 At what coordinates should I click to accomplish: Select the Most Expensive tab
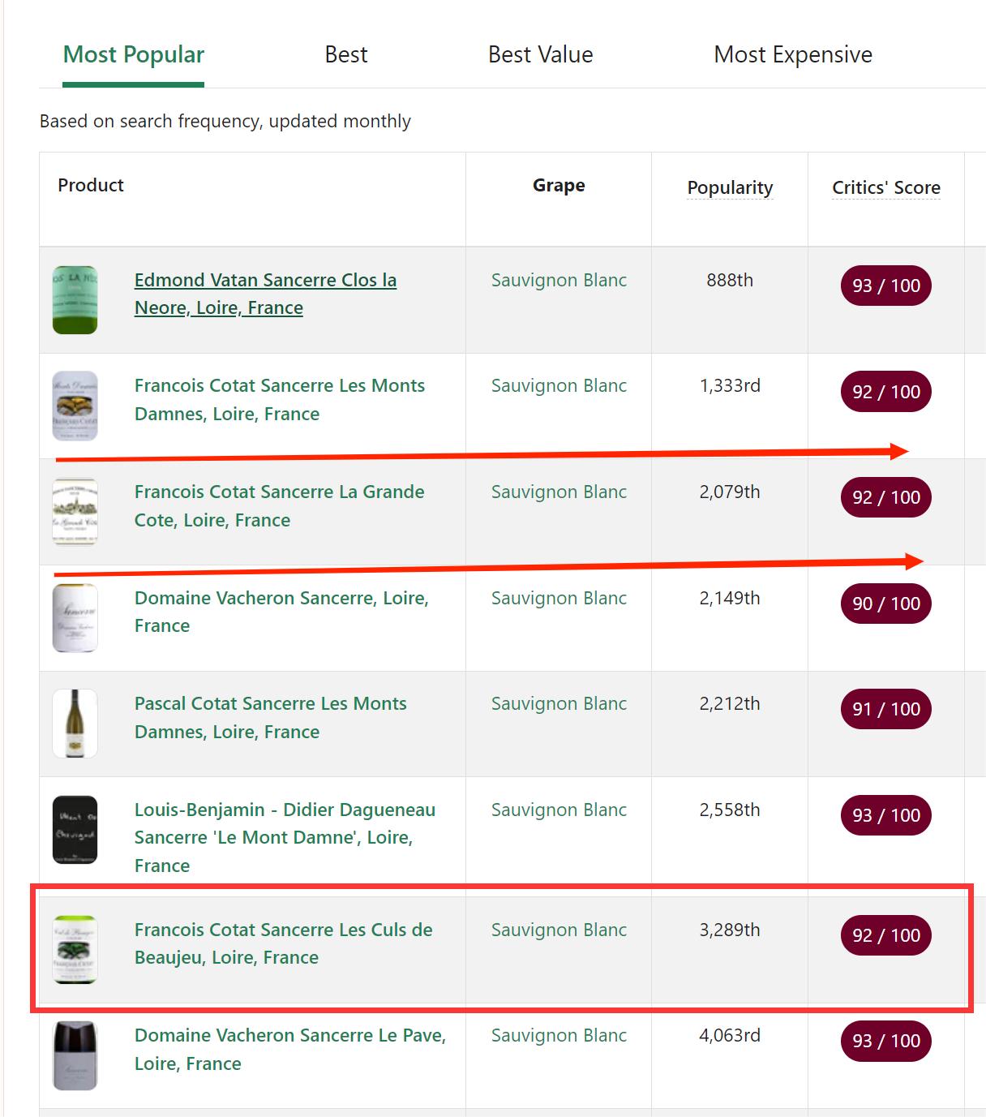792,54
